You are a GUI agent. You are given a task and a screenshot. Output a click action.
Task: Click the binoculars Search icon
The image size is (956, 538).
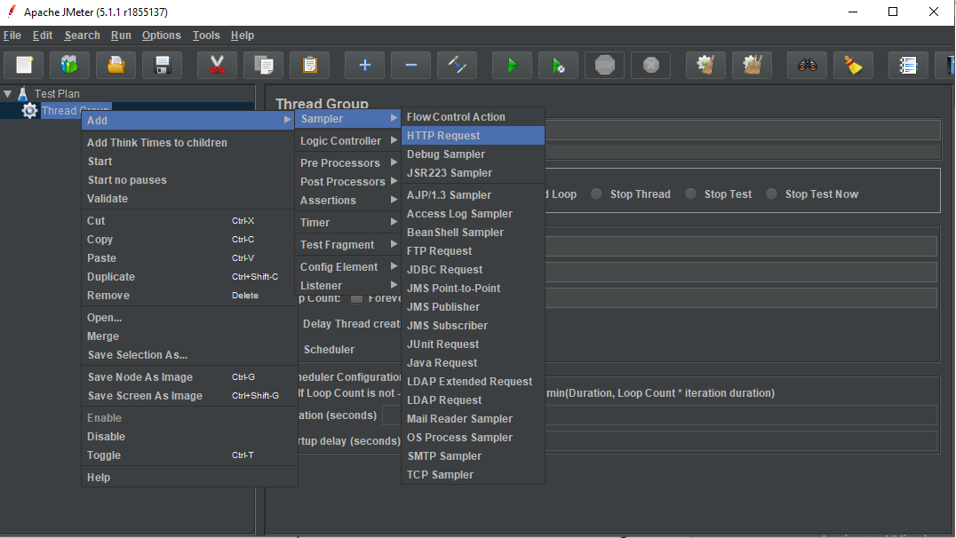(x=807, y=65)
